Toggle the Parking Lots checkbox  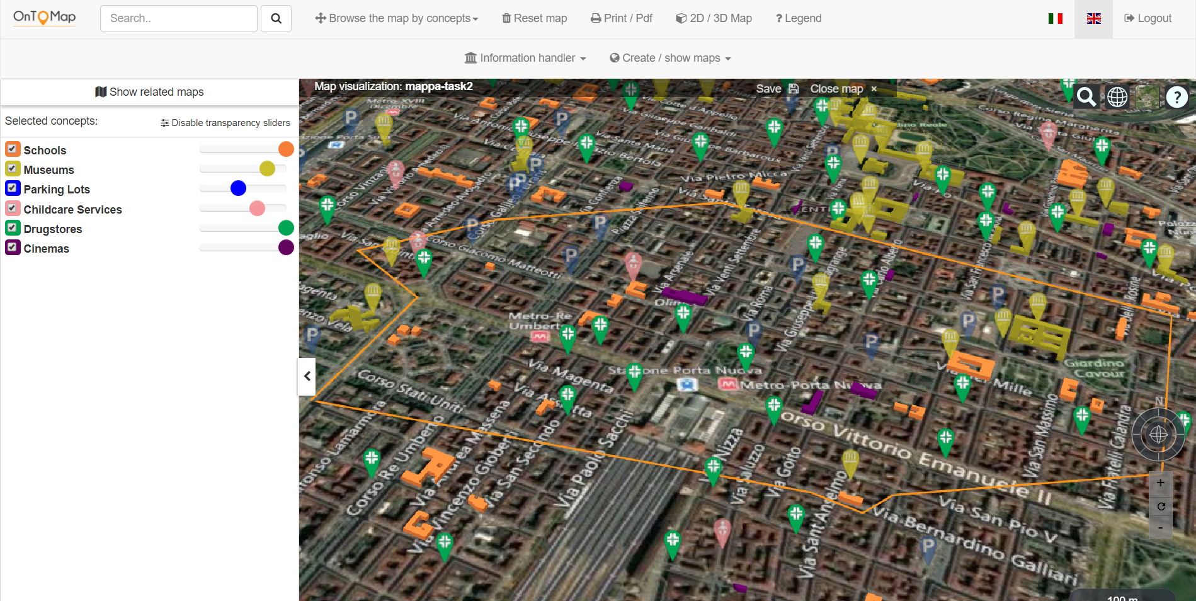coord(13,188)
